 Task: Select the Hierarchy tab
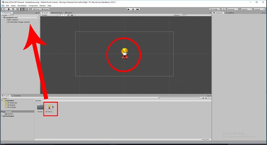pos(7,13)
